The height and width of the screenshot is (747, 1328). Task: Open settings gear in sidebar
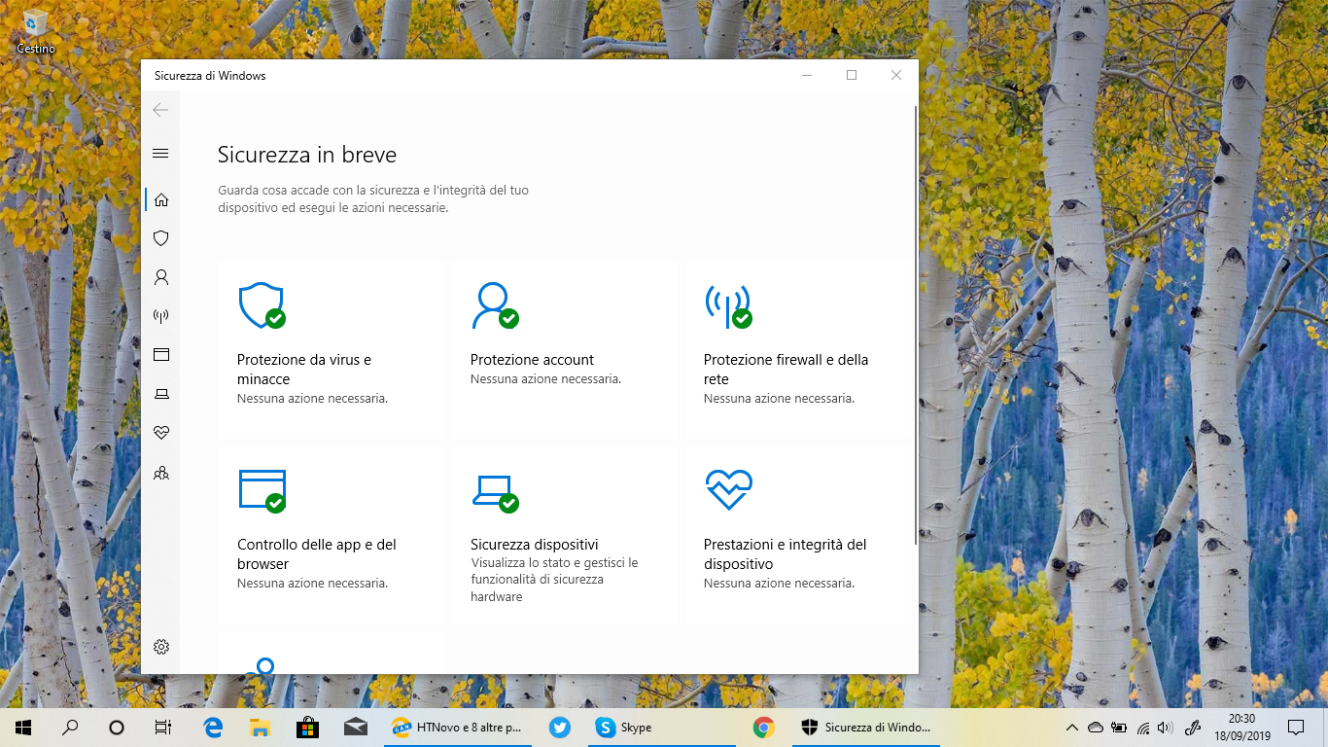coord(161,647)
